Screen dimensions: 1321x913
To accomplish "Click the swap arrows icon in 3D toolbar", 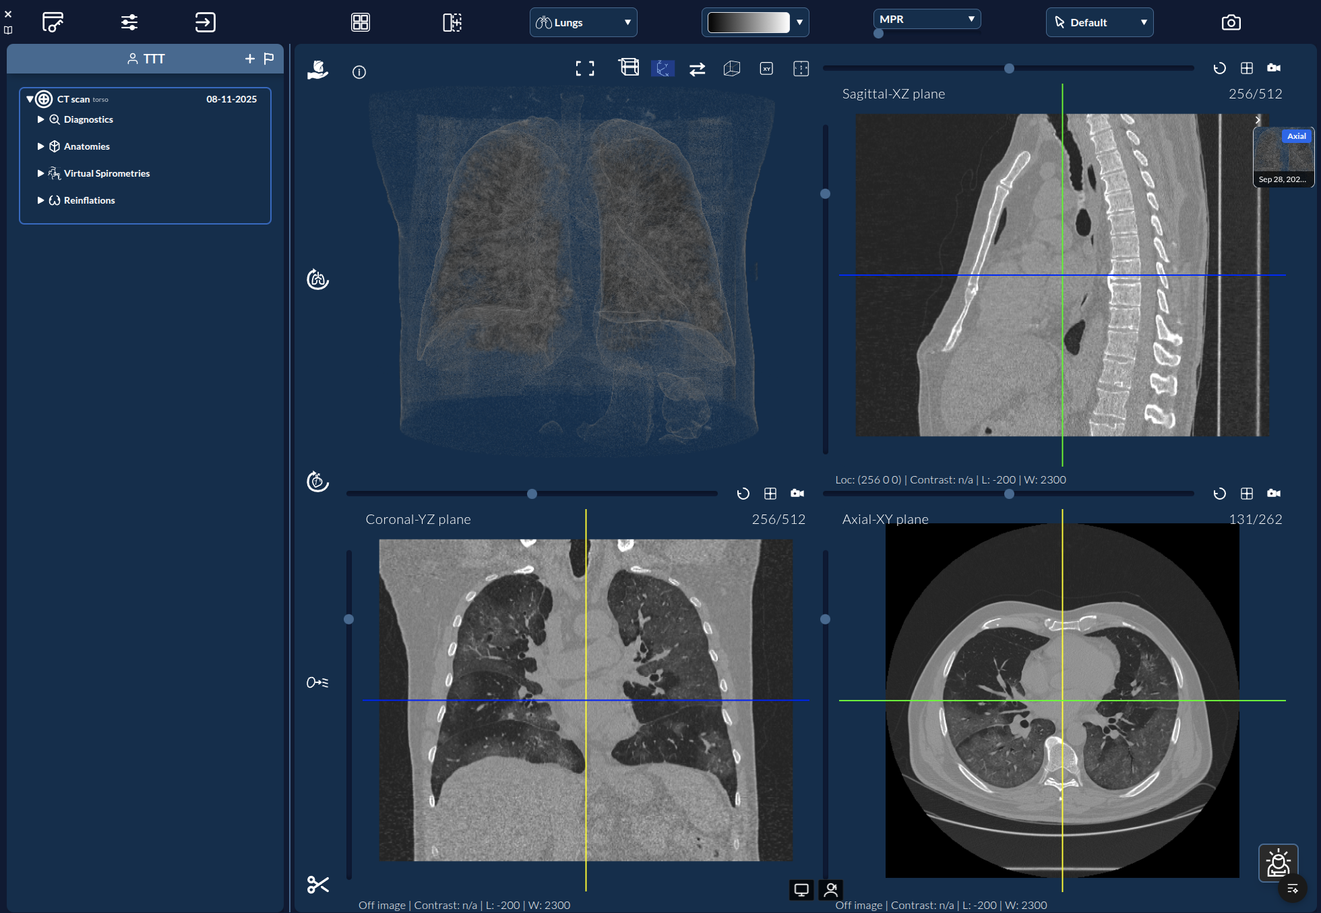I will tap(698, 69).
